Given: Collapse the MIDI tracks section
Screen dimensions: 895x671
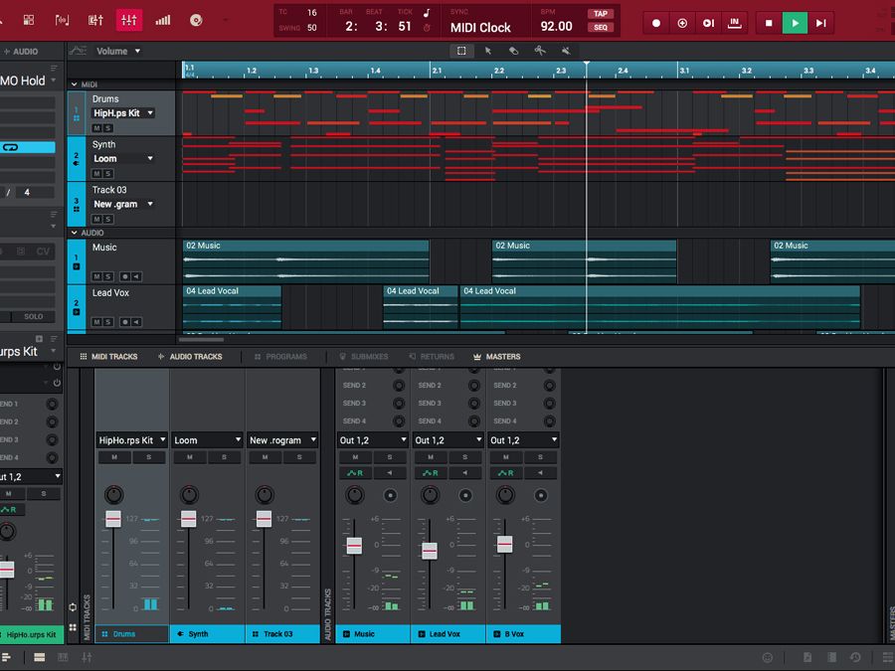Looking at the screenshot, I should coord(75,84).
